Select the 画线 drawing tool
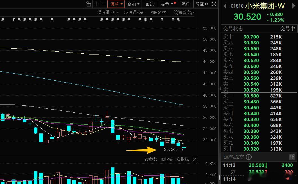The height and width of the screenshot is (184, 298). (x=150, y=4)
